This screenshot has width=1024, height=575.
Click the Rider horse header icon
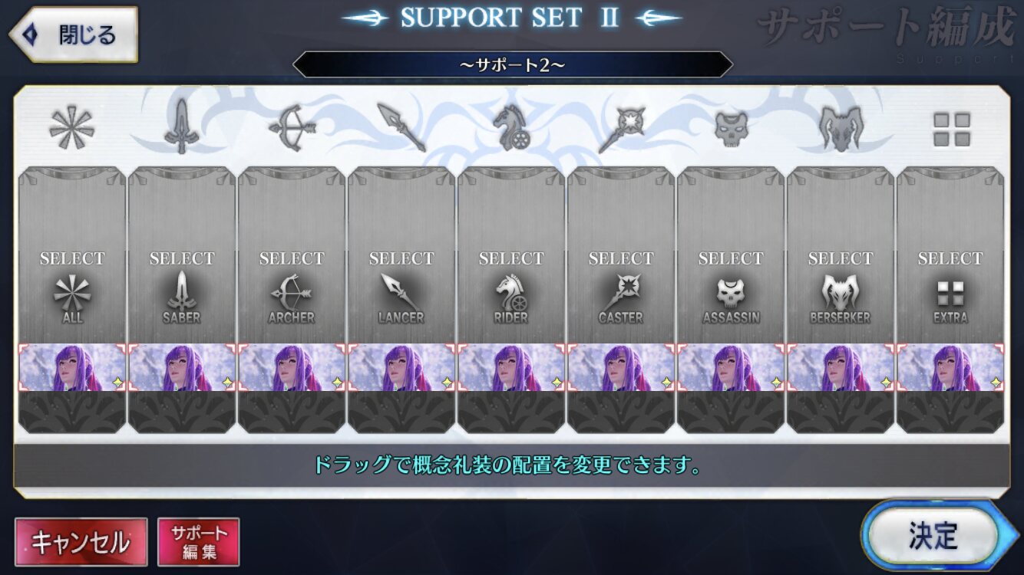click(511, 127)
